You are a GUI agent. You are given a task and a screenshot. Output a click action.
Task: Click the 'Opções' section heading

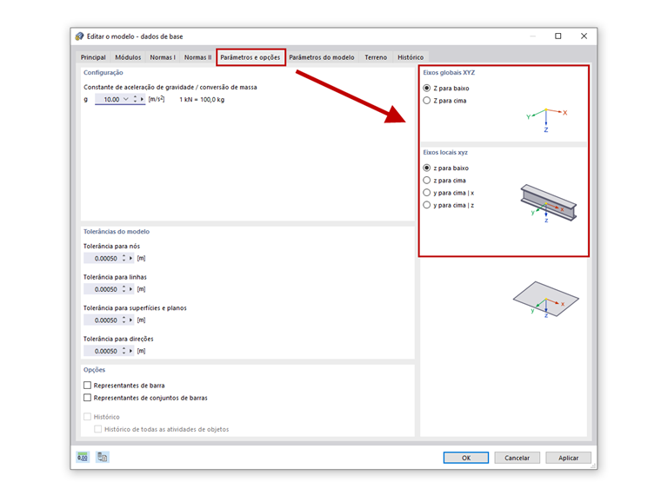95,370
